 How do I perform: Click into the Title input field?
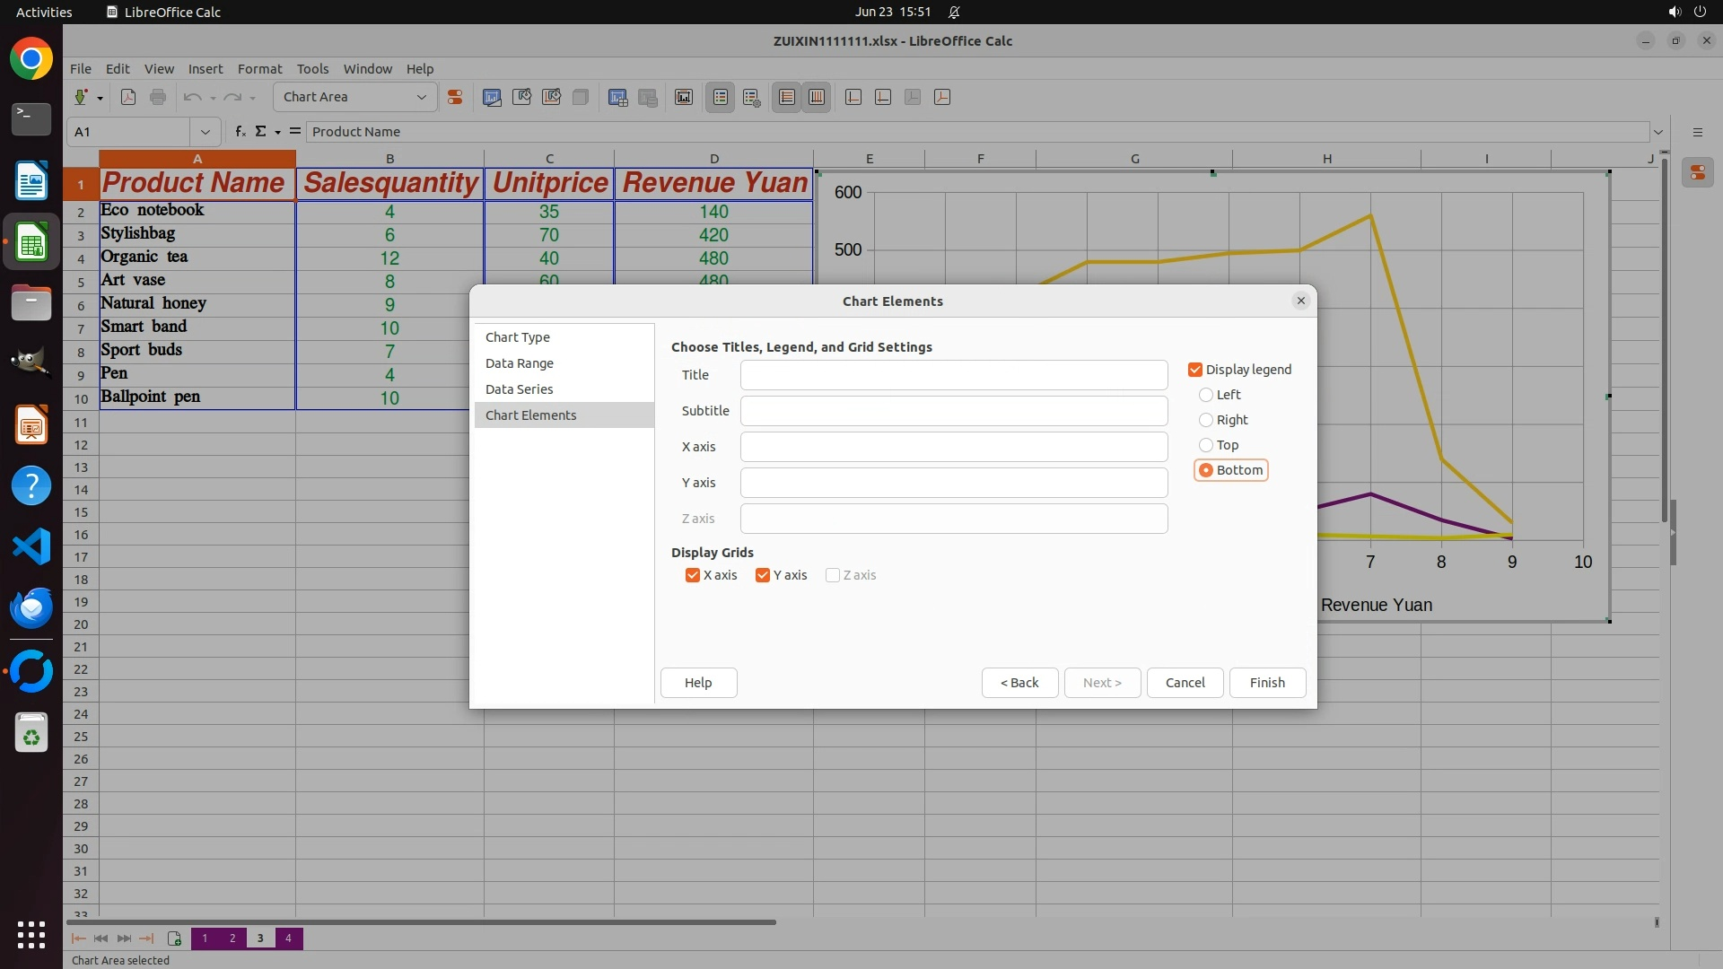(953, 375)
